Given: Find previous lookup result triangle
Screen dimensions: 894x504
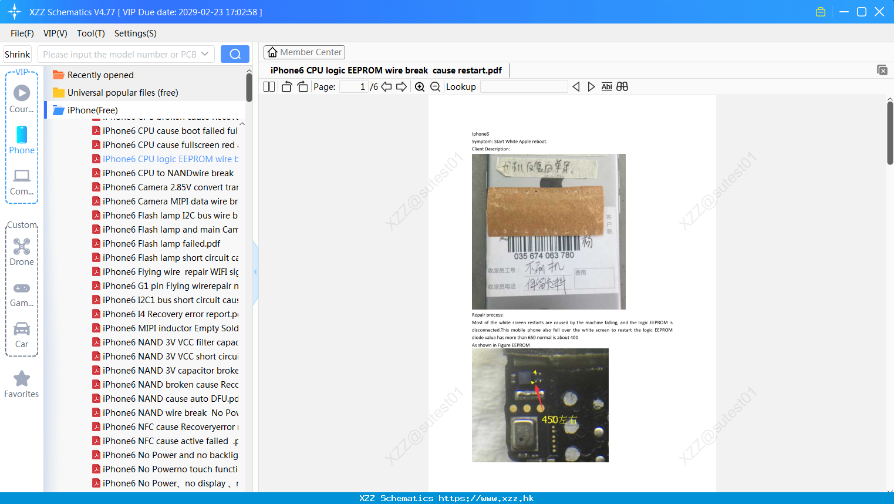Looking at the screenshot, I should (x=576, y=87).
